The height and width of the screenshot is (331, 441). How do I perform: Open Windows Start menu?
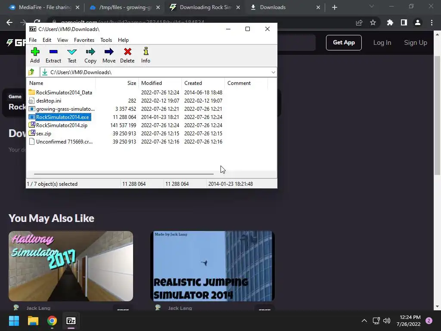point(14,321)
